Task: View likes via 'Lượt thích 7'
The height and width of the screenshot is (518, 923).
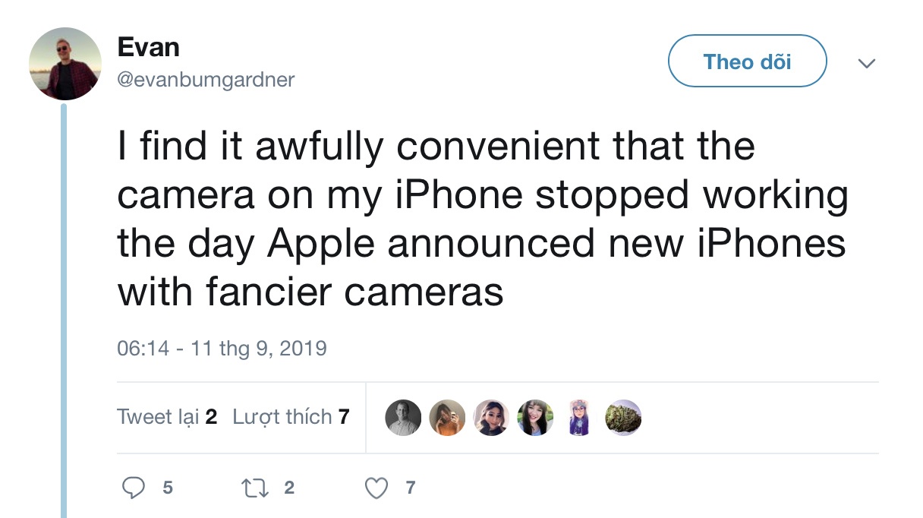Action: pos(291,416)
